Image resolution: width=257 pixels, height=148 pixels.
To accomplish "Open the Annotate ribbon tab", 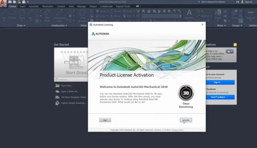I will tap(34, 6).
